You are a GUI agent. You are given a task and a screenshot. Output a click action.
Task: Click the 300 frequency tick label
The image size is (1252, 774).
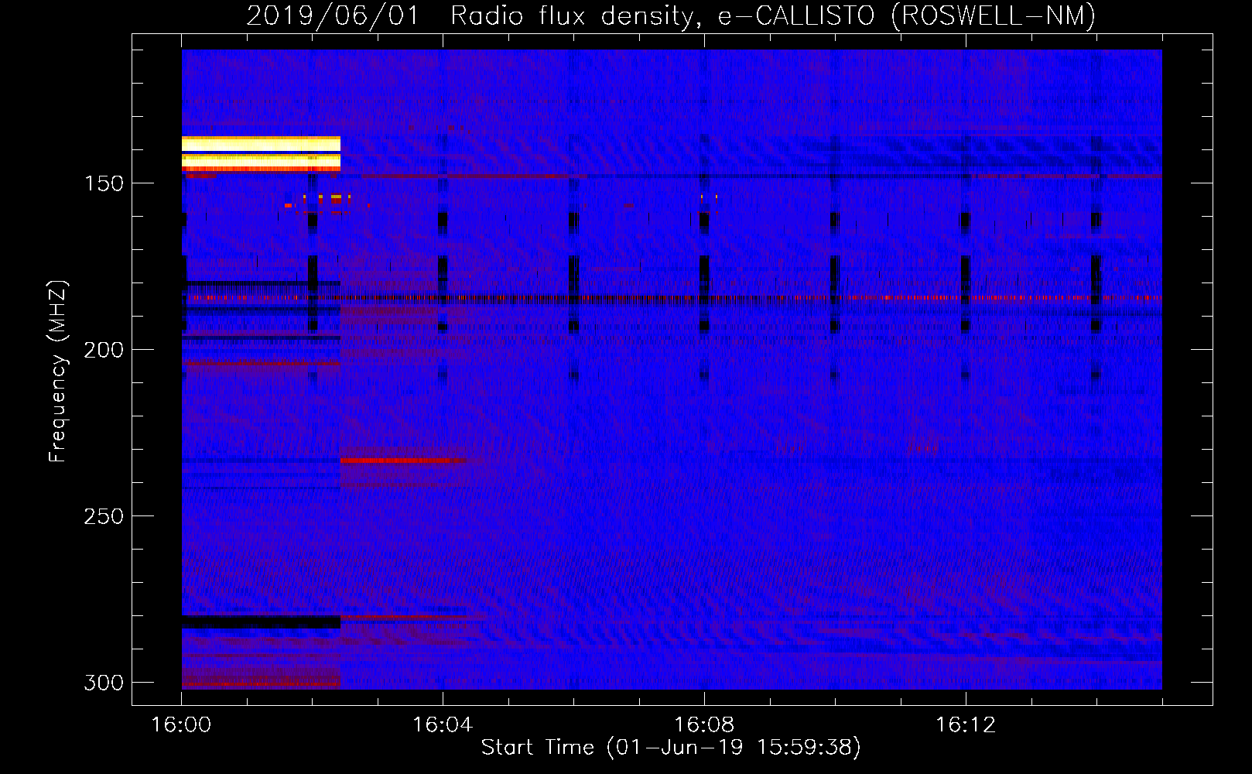(104, 683)
